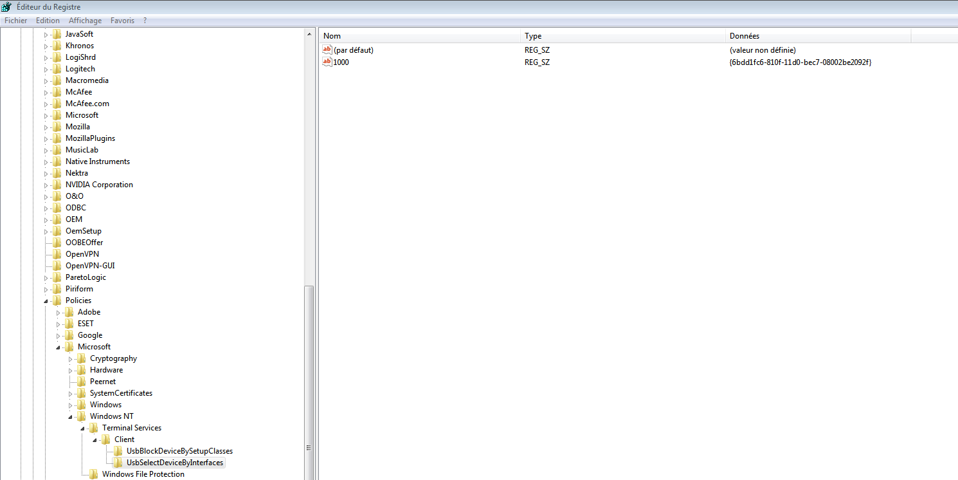
Task: Expand the Adobe key under Policies
Action: tap(58, 311)
